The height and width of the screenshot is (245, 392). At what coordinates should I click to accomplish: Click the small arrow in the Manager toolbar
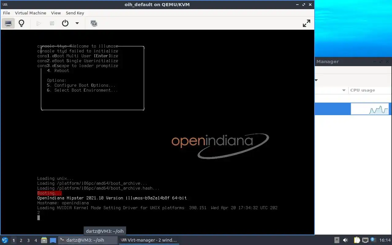tap(316, 80)
